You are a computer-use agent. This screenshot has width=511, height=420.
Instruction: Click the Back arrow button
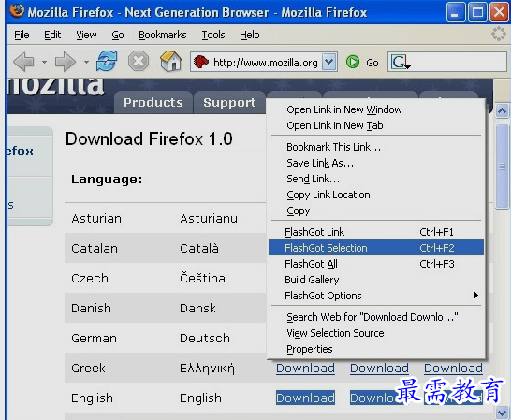click(24, 61)
